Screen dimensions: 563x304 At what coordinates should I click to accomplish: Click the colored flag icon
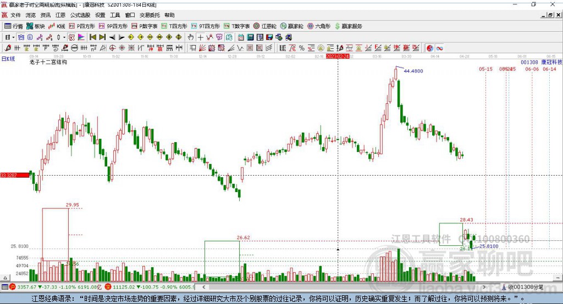(81, 37)
